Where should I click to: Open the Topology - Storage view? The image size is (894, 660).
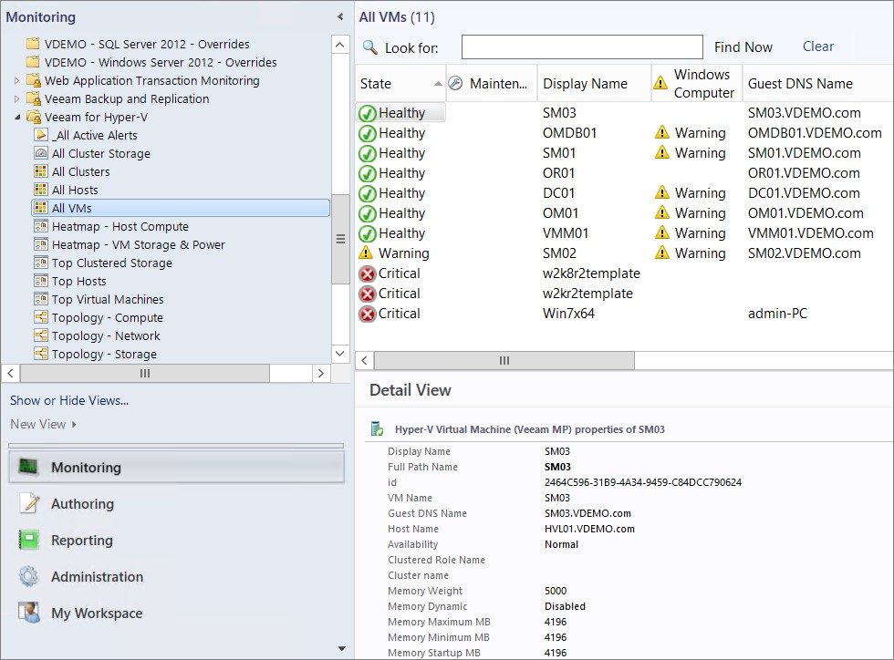(104, 354)
